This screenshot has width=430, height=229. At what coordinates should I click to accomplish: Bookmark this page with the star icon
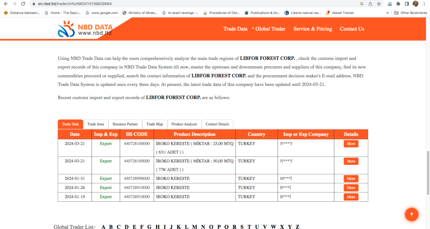point(379,4)
